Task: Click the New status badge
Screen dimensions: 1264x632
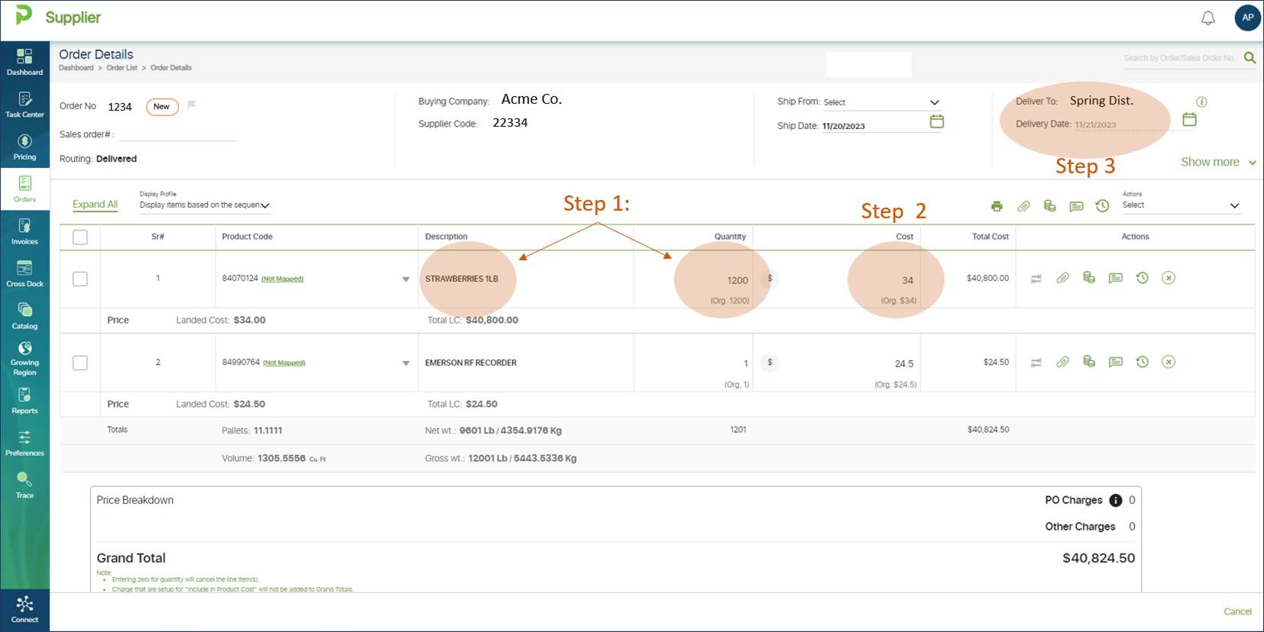Action: 162,107
